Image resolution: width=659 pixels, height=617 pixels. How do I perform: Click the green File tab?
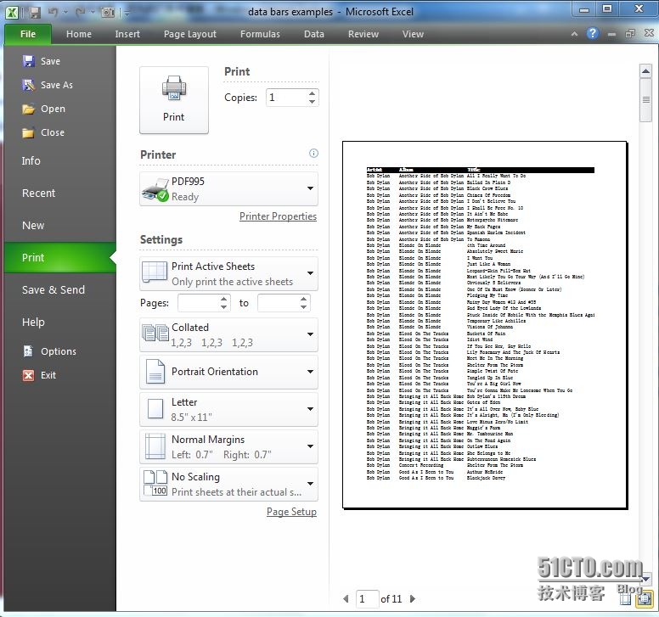28,34
